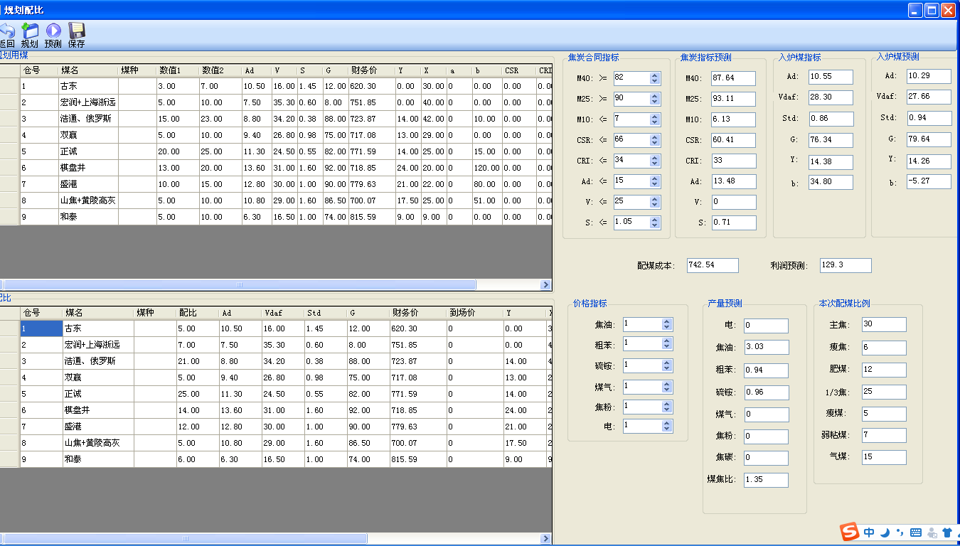Screen dimensions: 960x546
Task: Decrease the S contract limit with down arrow
Action: click(x=655, y=226)
